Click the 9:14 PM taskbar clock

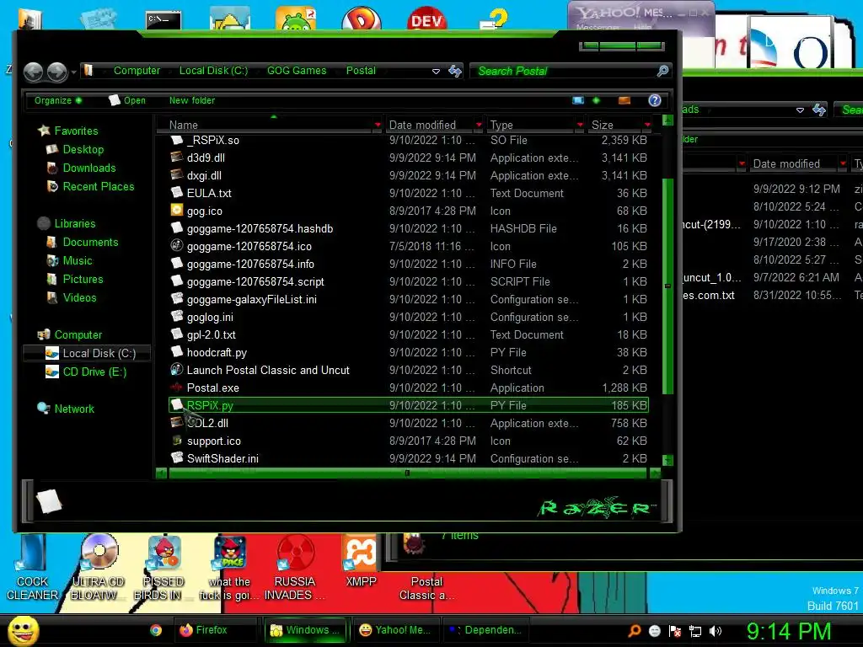point(788,631)
